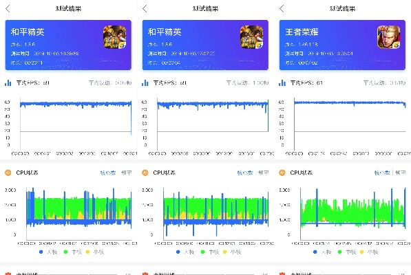Toggle 中核 legend in 00:20:11 和平精英 CPU chart
The image size is (411, 275).
click(x=72, y=252)
